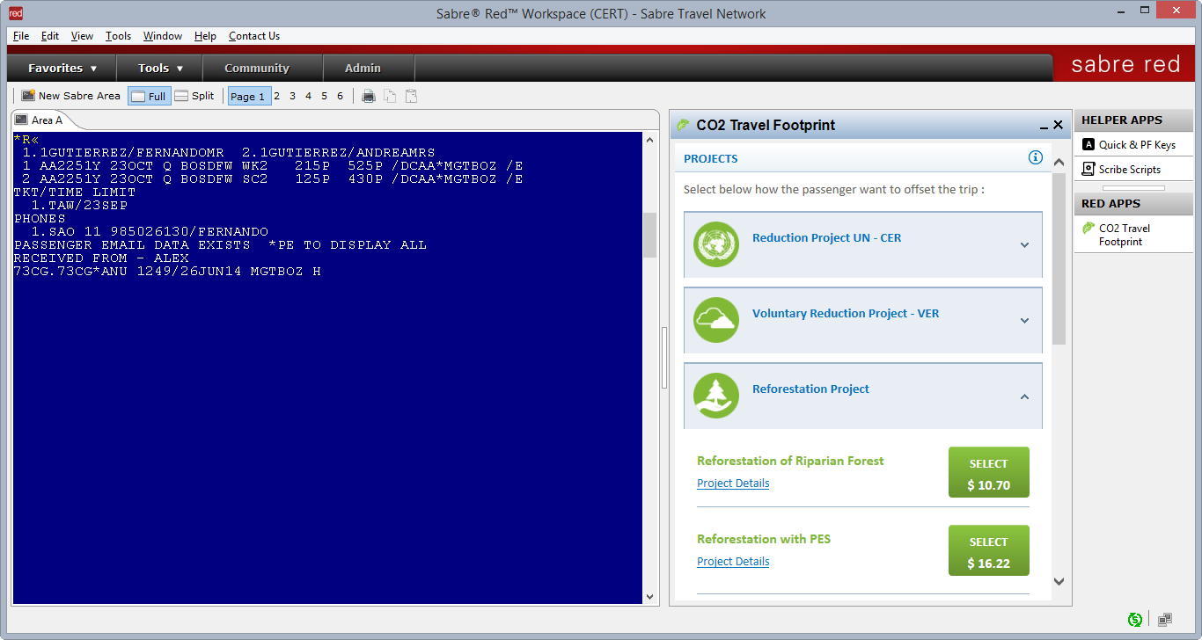The height and width of the screenshot is (640, 1202).
Task: Click the terminal vertical scrollbar thumb
Action: 650,235
